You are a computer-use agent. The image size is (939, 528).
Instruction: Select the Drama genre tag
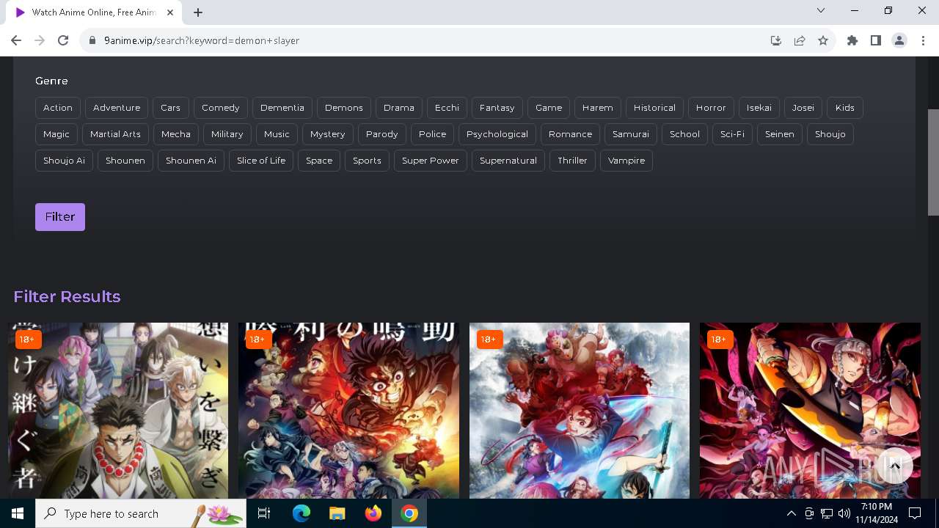pyautogui.click(x=399, y=108)
